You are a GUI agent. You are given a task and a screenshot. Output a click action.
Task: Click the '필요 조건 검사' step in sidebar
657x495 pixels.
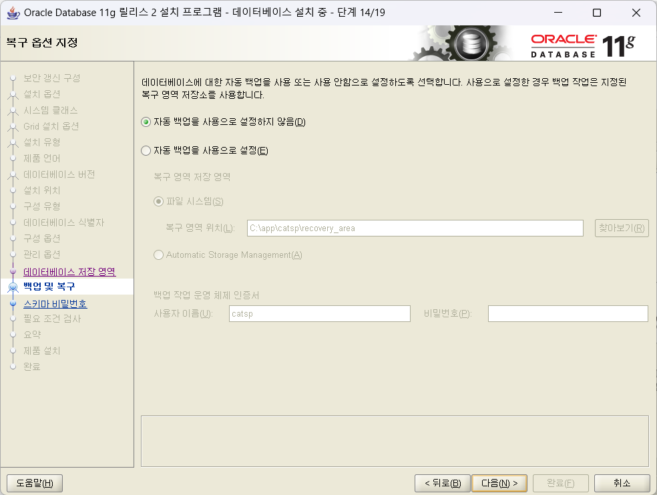coord(52,319)
